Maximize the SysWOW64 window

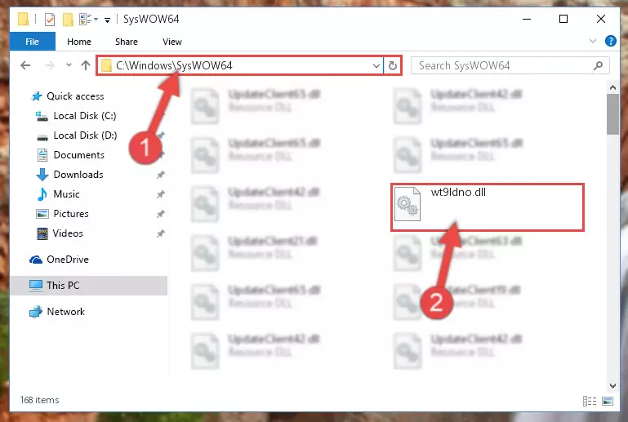[563, 19]
